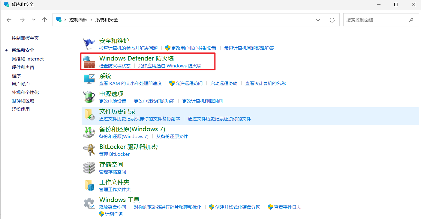This screenshot has width=421, height=219.
Task: Click shield icon beside 创建并格式化硬盘分区
Action: tap(212, 207)
